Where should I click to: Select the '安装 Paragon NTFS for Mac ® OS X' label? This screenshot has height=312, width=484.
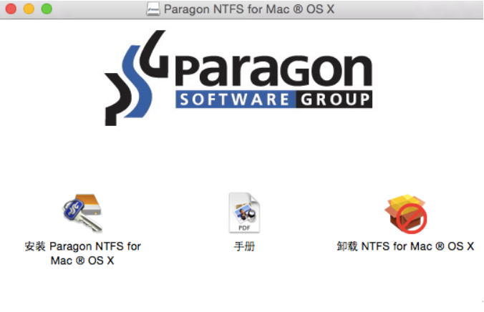point(83,253)
